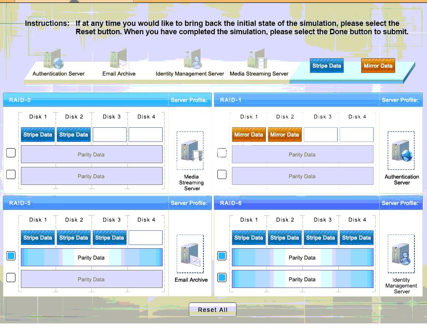Enable the first Parity Data checkbox in RAID-0
427x328 pixels.
[x=11, y=153]
